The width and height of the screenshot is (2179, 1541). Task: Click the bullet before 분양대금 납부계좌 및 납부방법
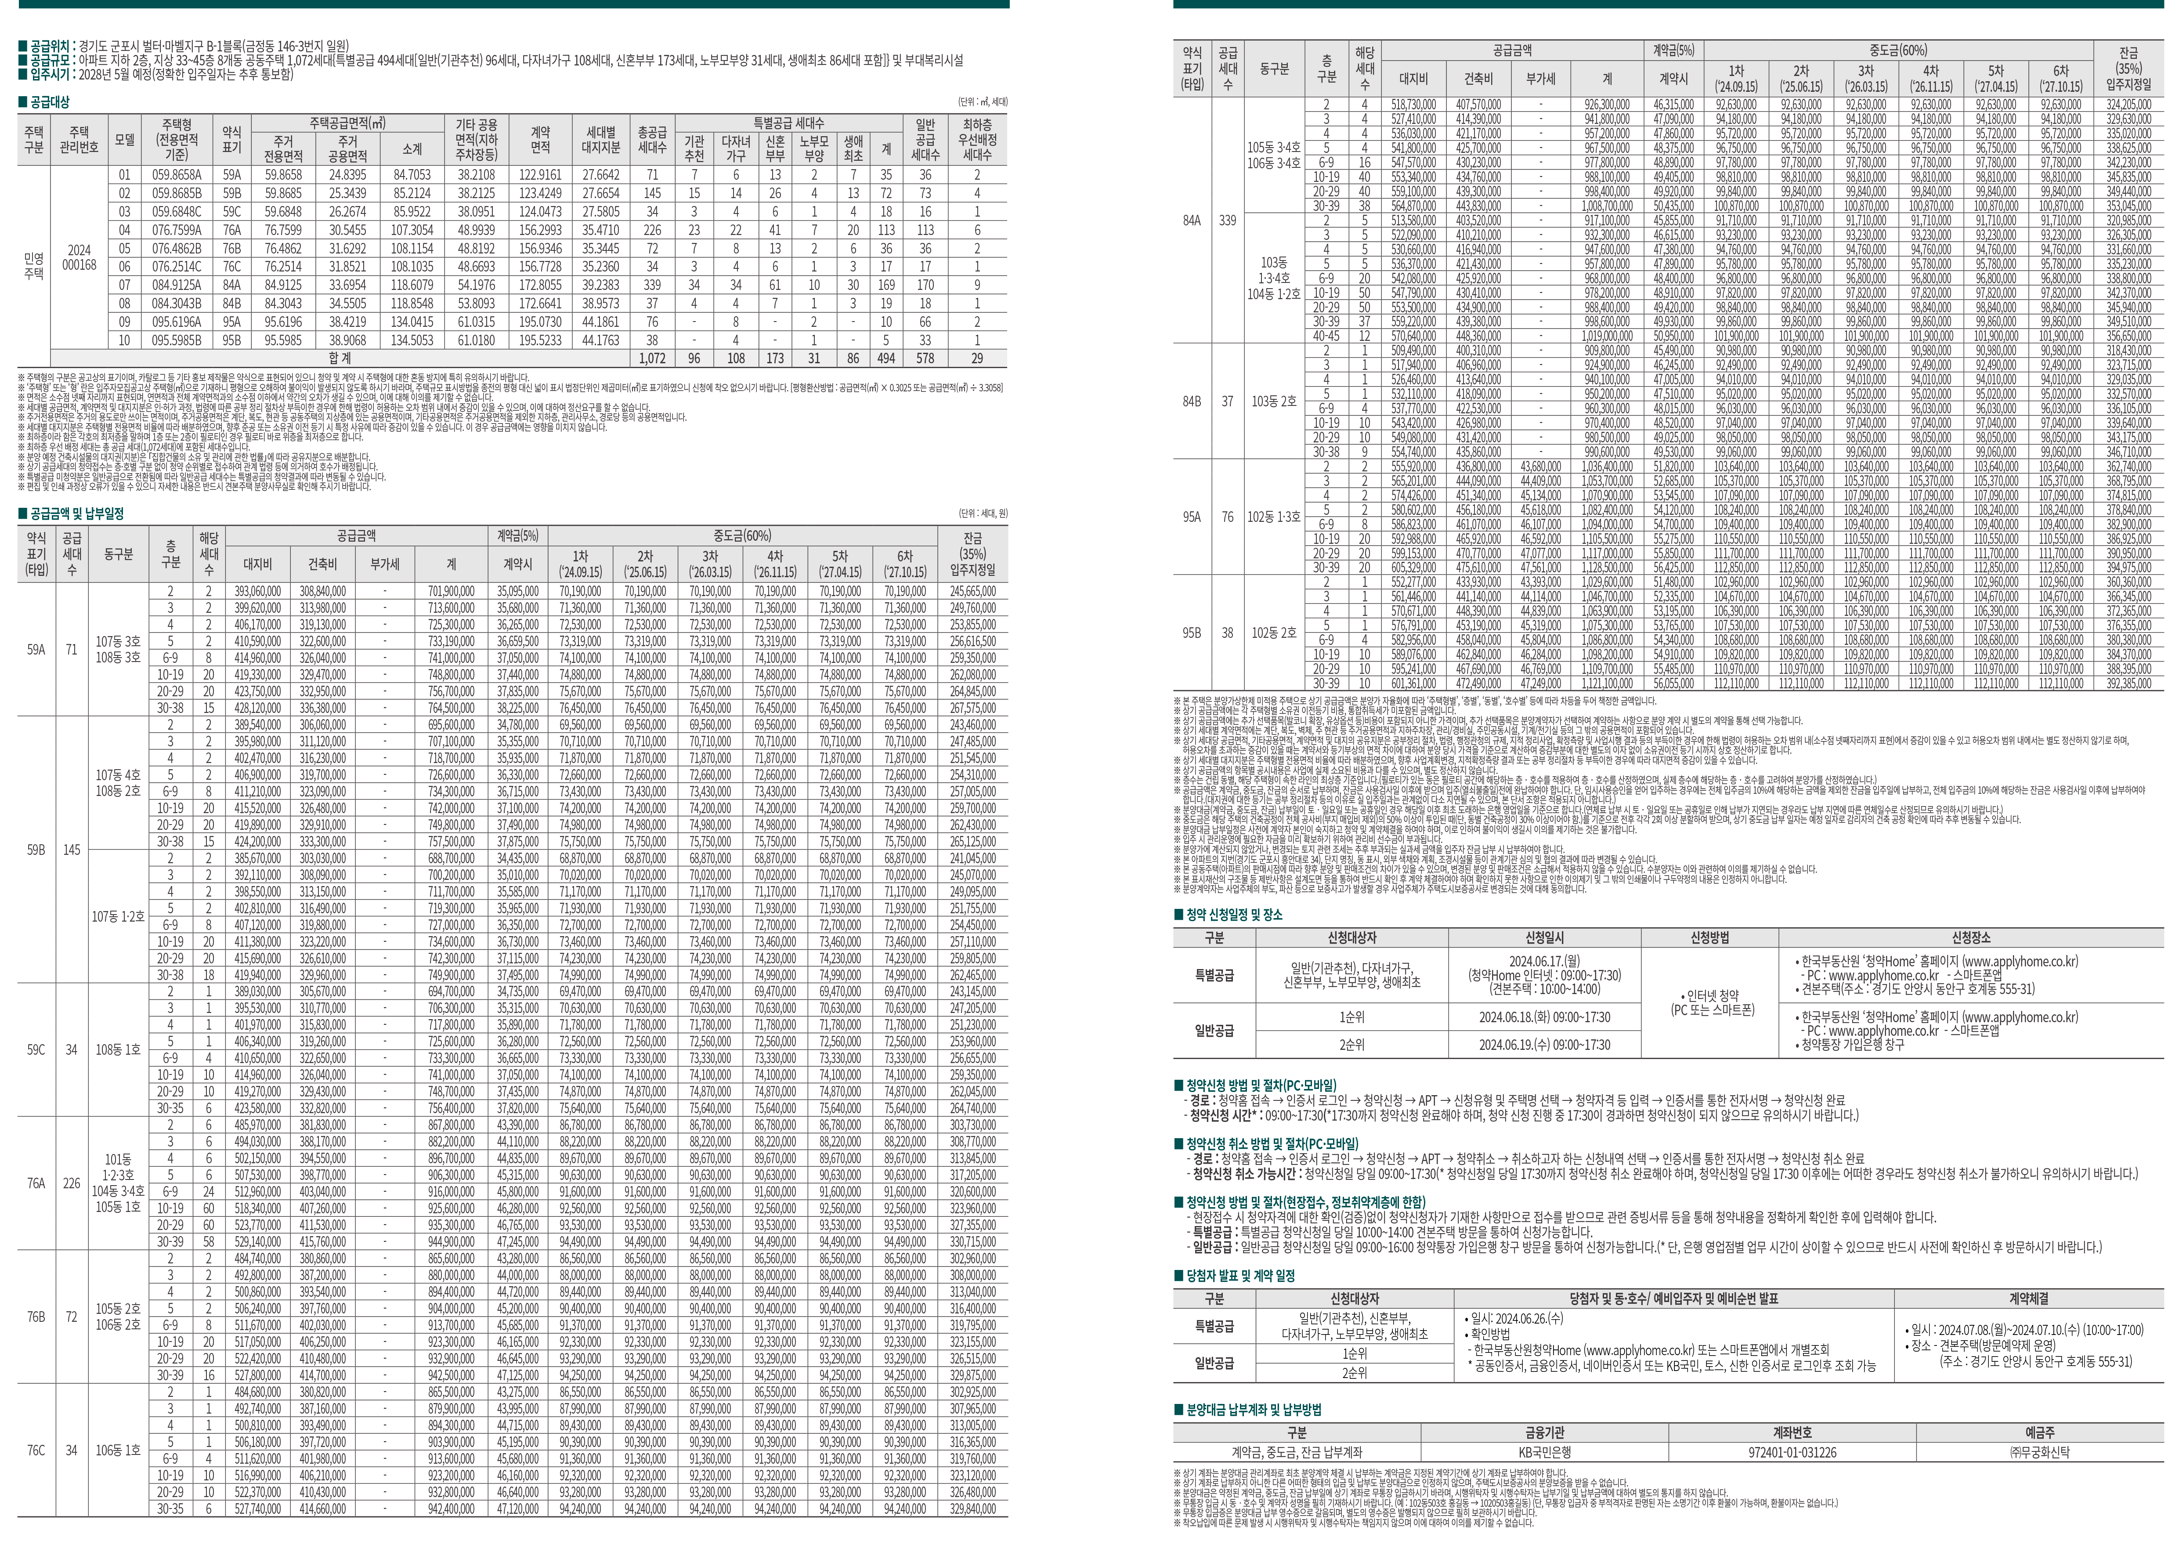(x=1179, y=1410)
